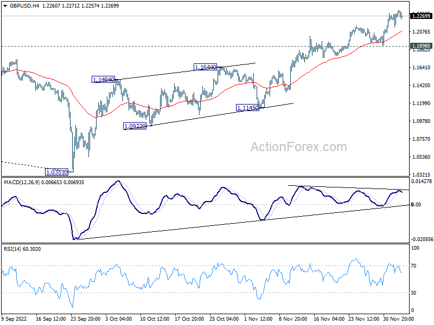The height and width of the screenshot is (325, 434).
Task: Click the 1.07570 price axis value
Action: 422,139
